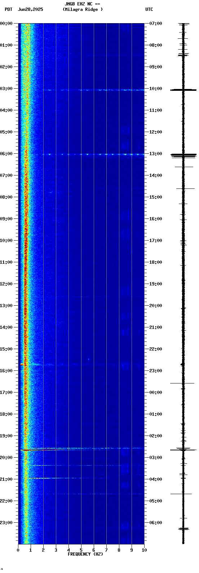Click the UTC time label '07:00'
This screenshot has width=199, height=573.
[x=156, y=24]
